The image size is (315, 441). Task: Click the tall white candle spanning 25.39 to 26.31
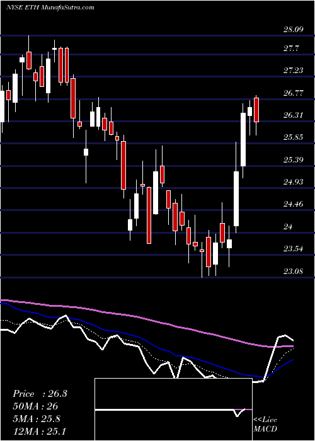pyautogui.click(x=243, y=139)
